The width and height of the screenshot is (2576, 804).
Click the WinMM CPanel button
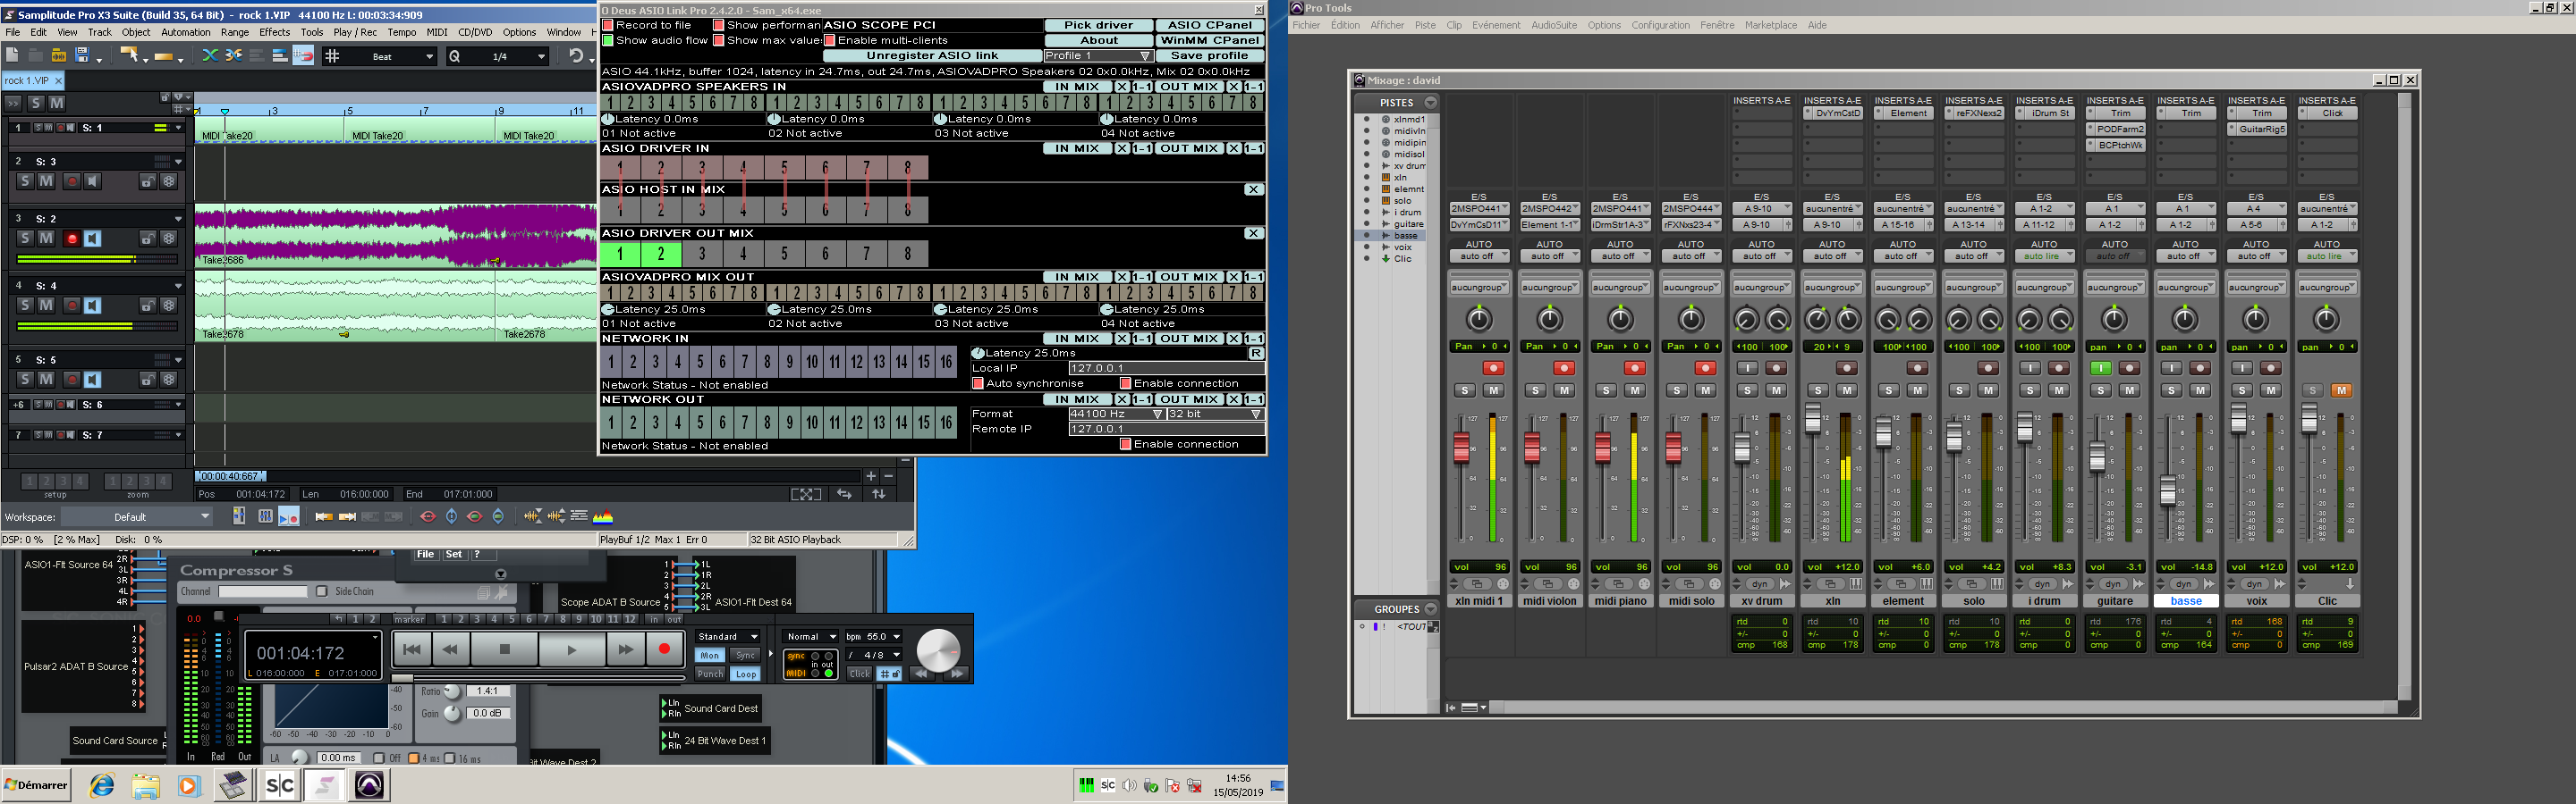tap(1209, 40)
